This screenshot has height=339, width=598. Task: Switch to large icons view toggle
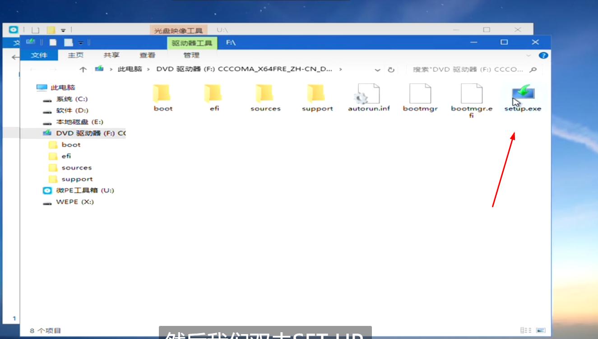pos(542,330)
